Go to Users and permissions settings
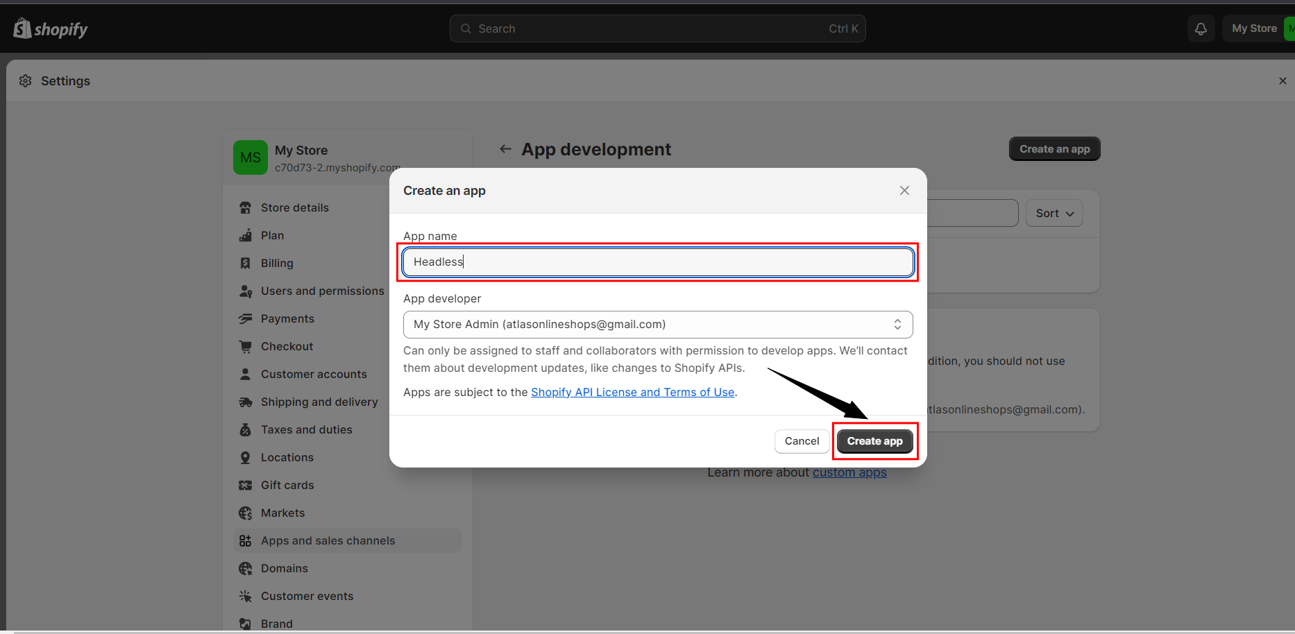 pyautogui.click(x=322, y=291)
